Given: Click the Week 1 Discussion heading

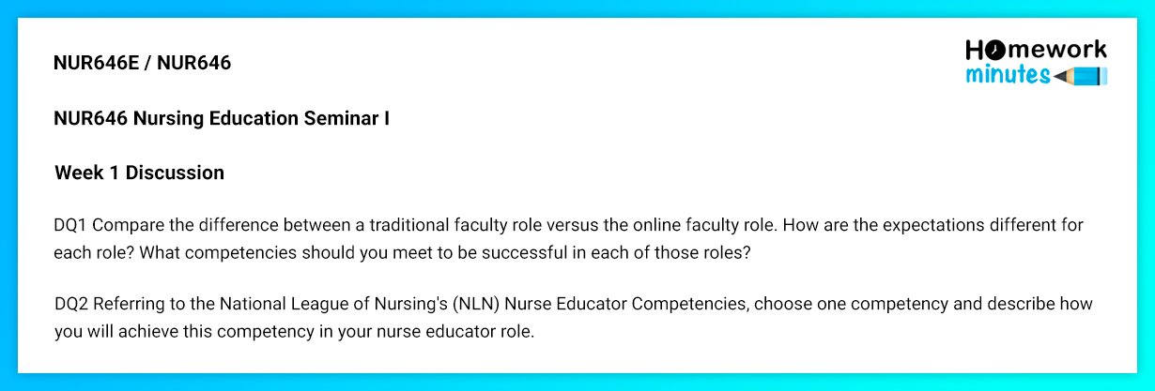Looking at the screenshot, I should [x=139, y=173].
